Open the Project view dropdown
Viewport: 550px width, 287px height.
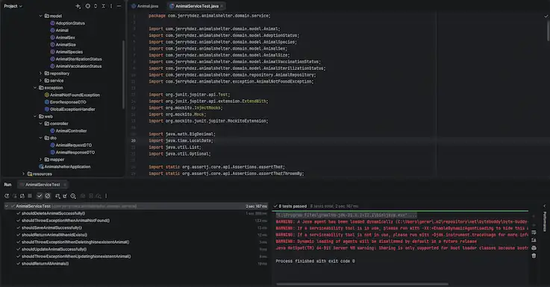13,6
